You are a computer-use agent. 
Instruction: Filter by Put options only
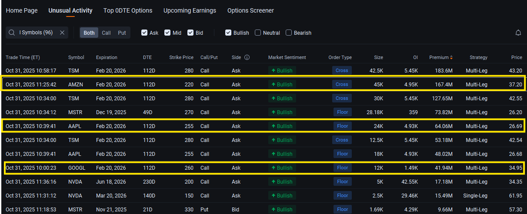pos(122,33)
